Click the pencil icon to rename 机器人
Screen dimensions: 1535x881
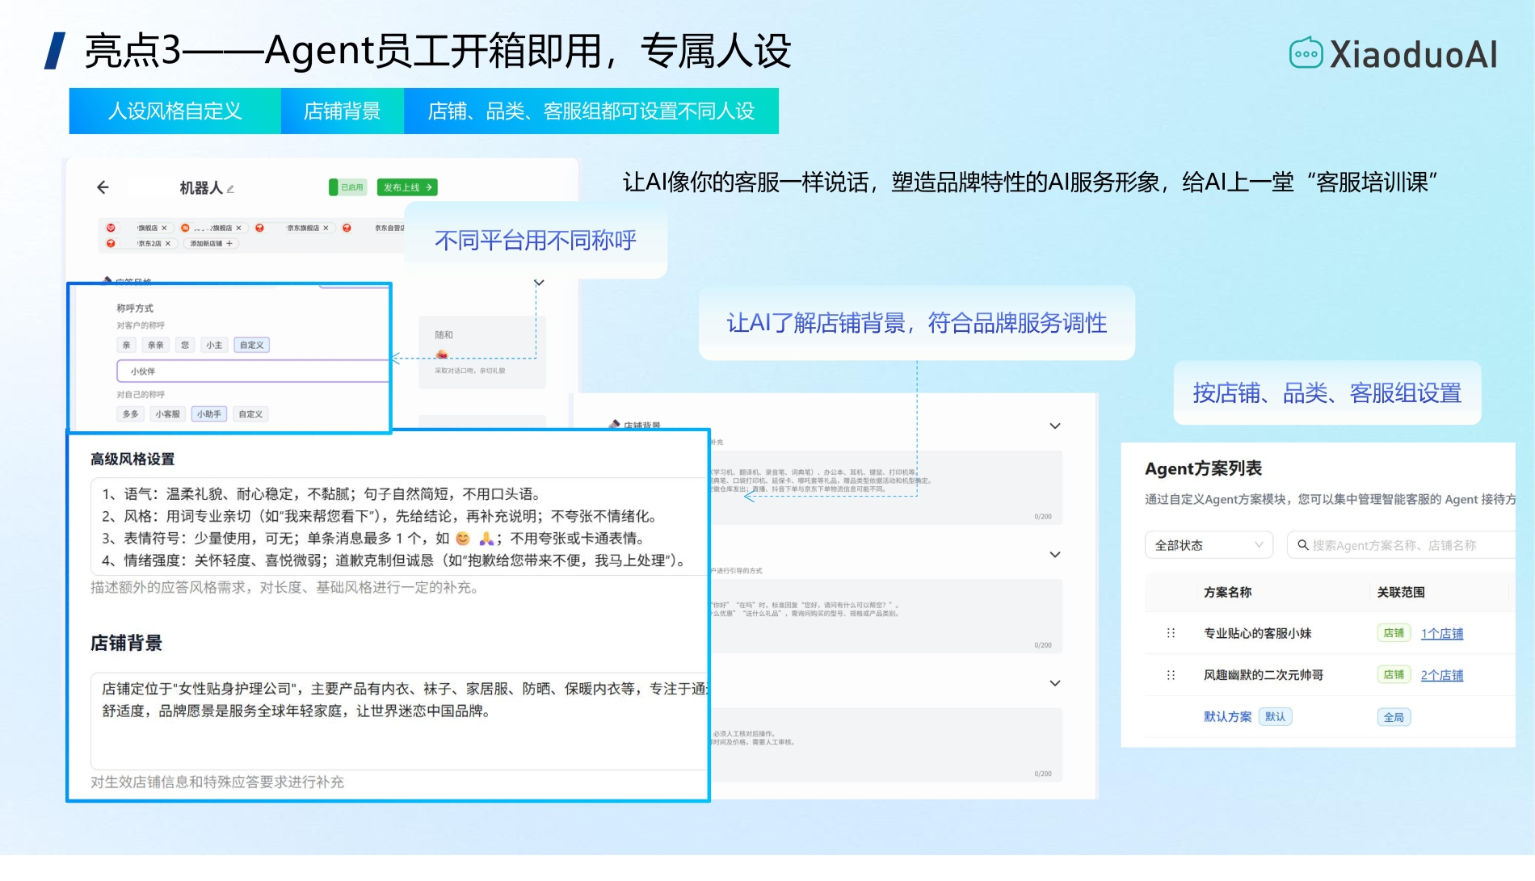231,189
